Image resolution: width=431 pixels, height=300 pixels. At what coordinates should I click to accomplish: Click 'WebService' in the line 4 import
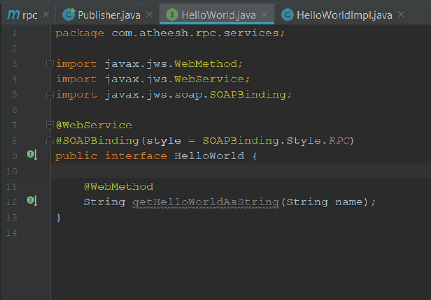coord(209,79)
